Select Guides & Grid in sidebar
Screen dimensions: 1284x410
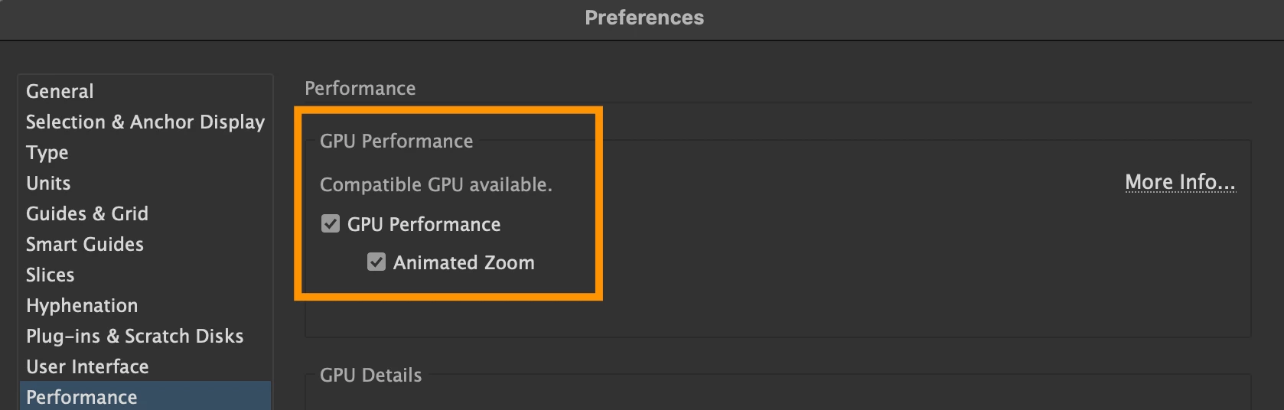(x=87, y=213)
